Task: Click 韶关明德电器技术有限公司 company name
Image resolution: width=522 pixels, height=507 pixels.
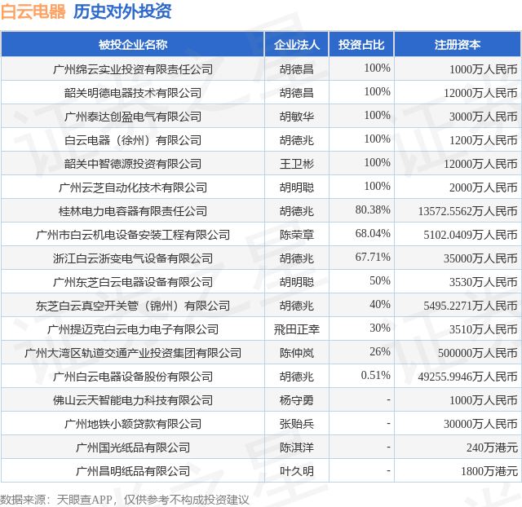Action: click(x=133, y=93)
